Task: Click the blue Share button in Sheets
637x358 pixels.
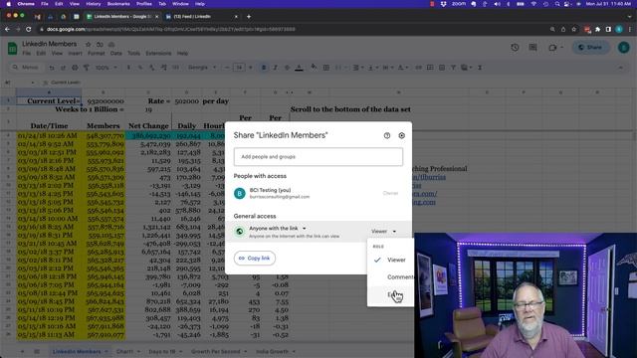Action: (590, 48)
